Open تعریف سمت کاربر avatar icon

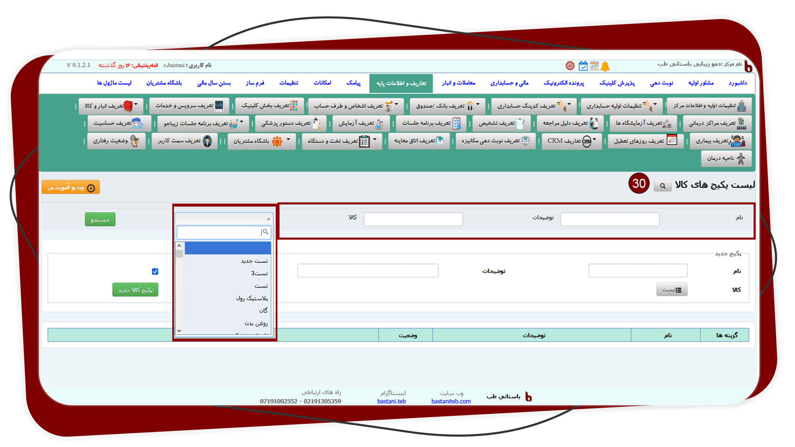coord(207,141)
